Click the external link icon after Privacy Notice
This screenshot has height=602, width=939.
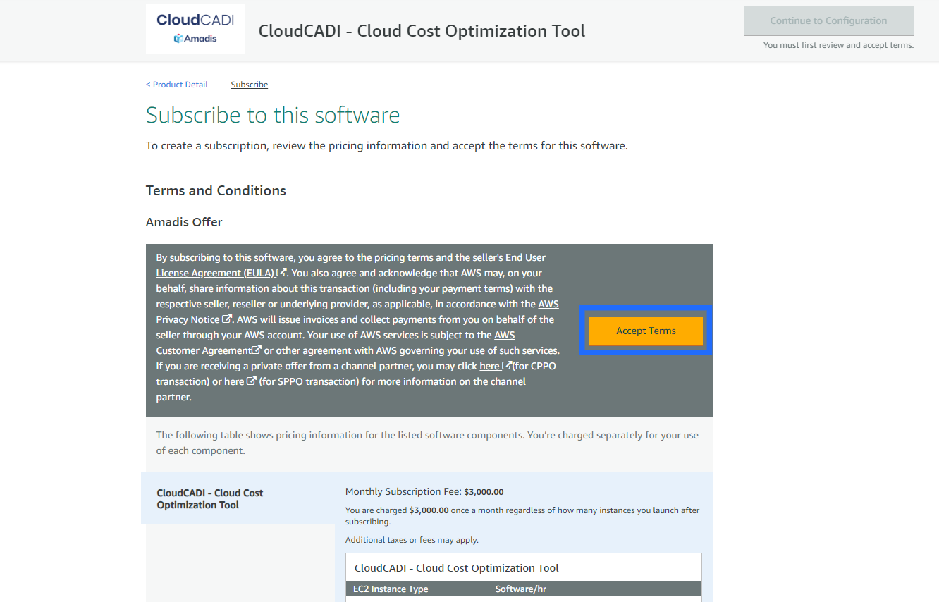pos(227,319)
